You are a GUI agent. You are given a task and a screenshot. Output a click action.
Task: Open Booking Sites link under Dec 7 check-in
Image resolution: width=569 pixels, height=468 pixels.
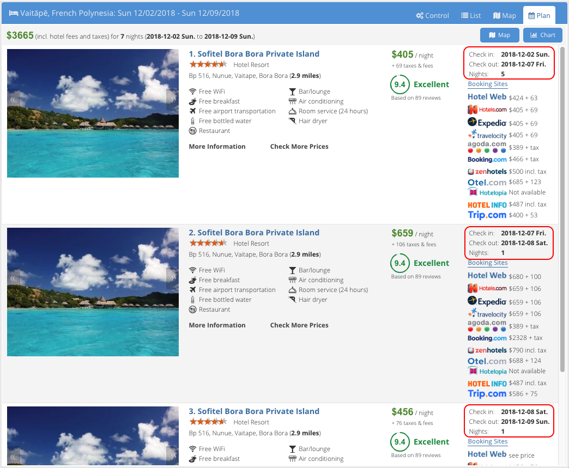[x=488, y=263]
